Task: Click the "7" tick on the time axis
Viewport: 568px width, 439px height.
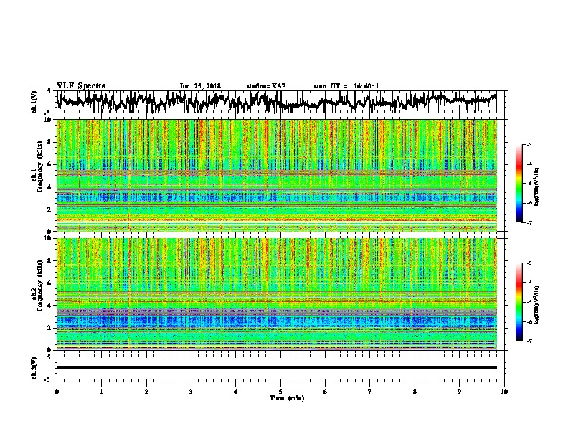Action: 370,392
